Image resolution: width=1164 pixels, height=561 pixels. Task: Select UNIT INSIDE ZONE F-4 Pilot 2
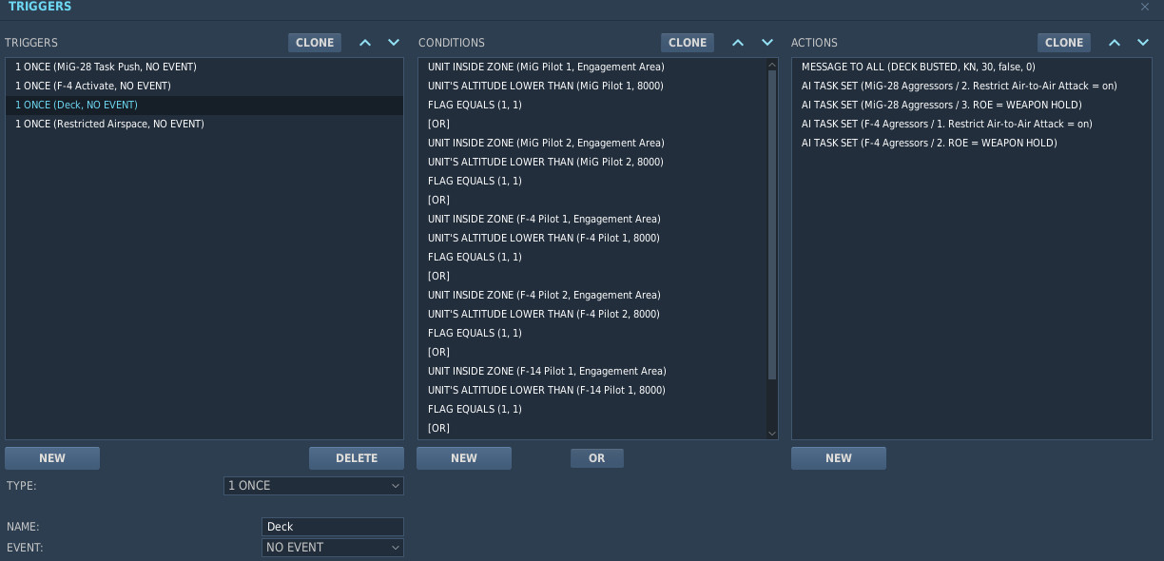pos(592,296)
